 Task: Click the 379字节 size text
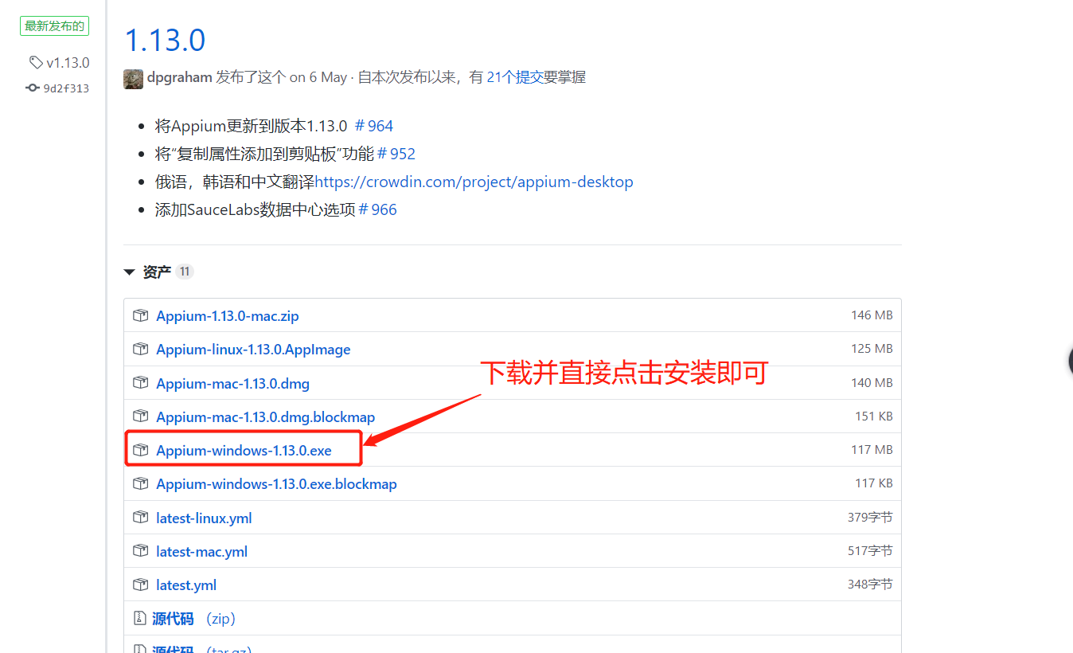click(870, 518)
